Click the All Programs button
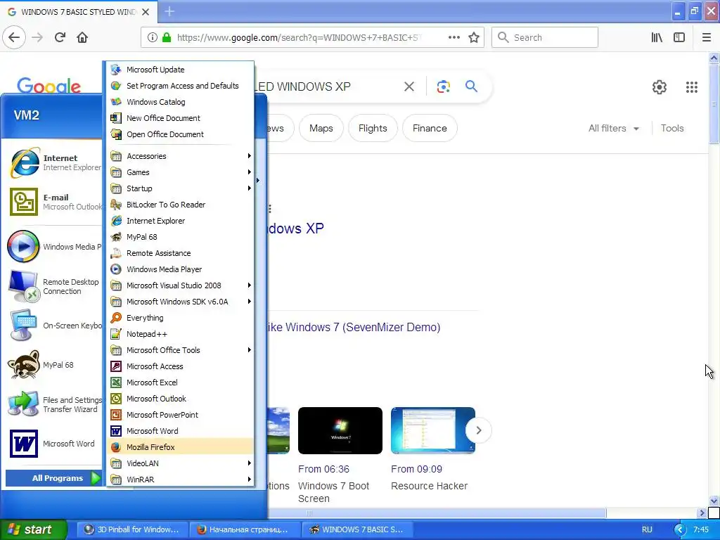720x540 pixels. pos(53,478)
